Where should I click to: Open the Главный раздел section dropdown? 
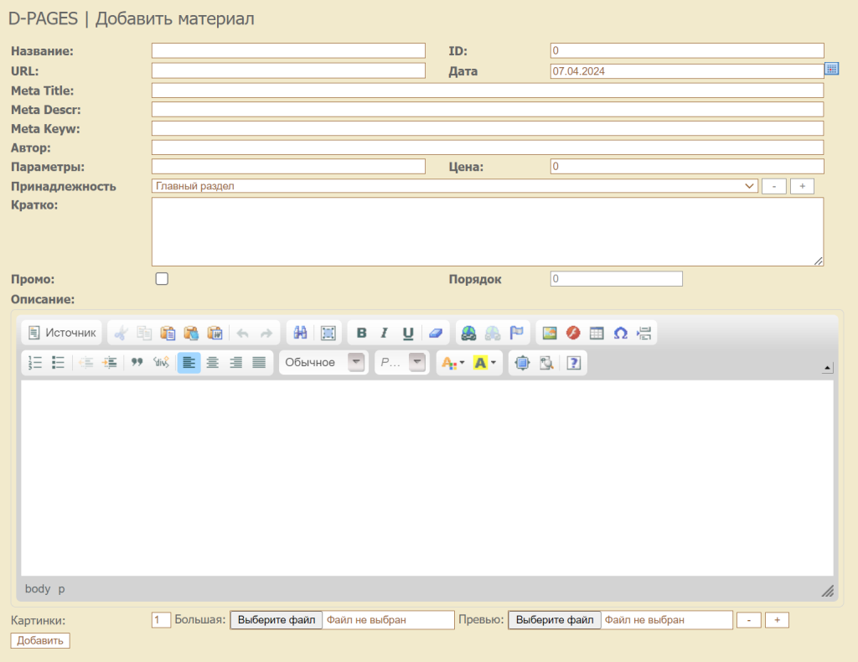(x=455, y=186)
